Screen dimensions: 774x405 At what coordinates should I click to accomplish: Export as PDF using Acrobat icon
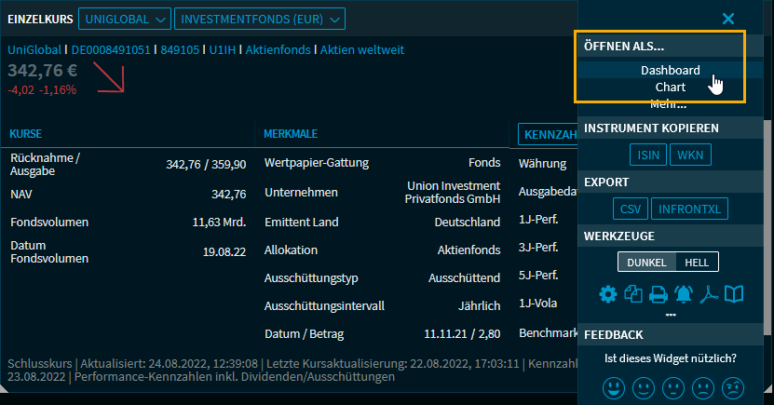pyautogui.click(x=710, y=295)
